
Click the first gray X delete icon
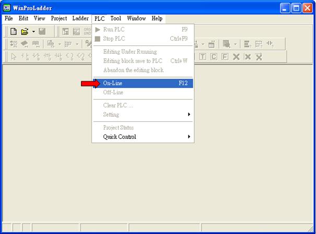point(236,57)
